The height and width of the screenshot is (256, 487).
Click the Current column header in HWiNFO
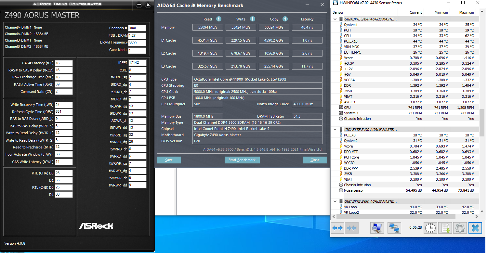(x=411, y=12)
